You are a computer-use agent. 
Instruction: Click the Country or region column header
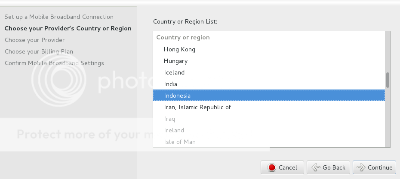click(x=183, y=37)
